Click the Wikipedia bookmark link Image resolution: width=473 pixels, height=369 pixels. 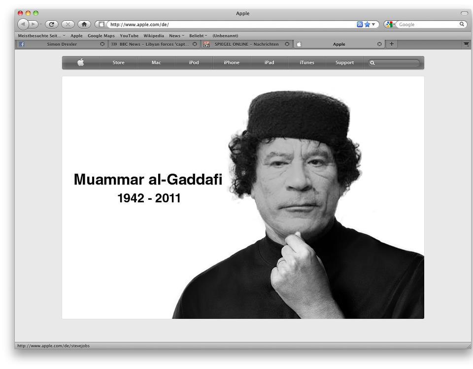coord(154,36)
